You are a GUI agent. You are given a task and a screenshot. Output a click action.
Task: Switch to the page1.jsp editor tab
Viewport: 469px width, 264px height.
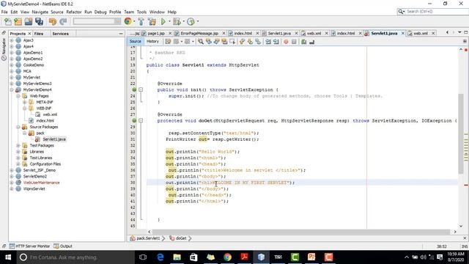[156, 33]
